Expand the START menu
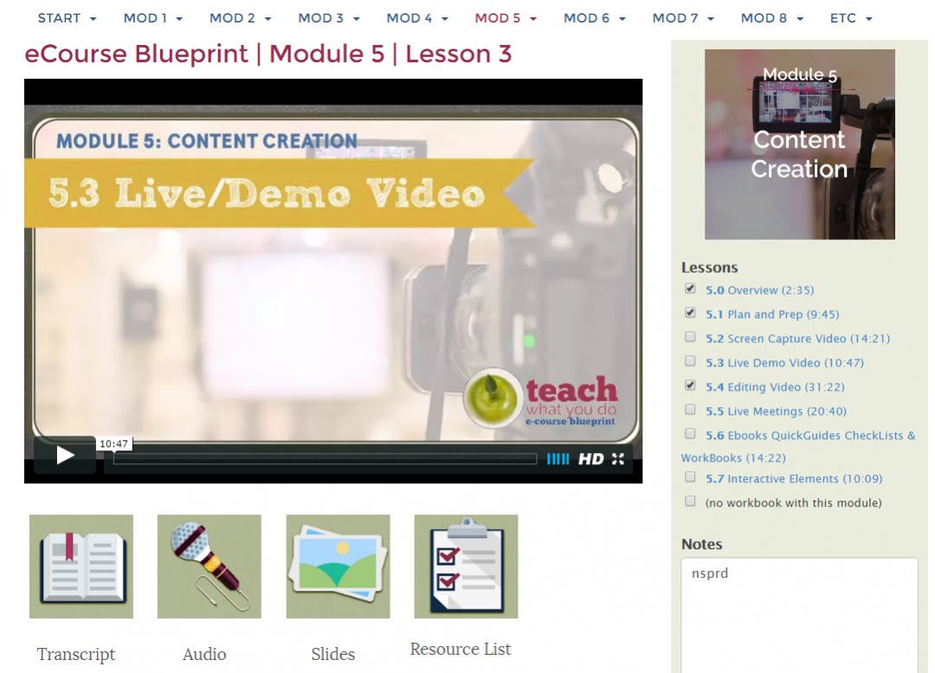Screen dimensions: 935x673 [x=66, y=17]
